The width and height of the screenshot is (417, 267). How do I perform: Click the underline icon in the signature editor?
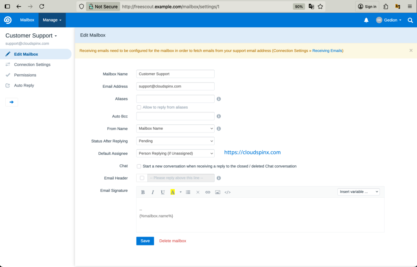[x=162, y=192]
